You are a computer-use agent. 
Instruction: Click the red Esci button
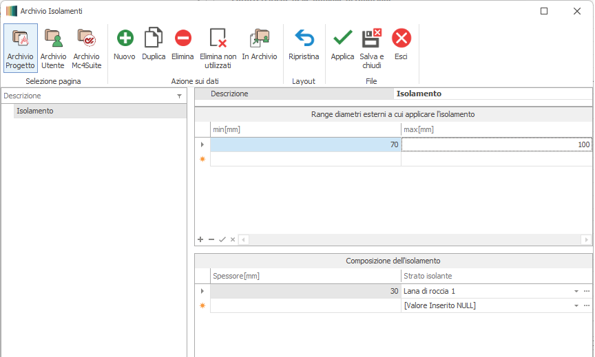[x=401, y=39]
